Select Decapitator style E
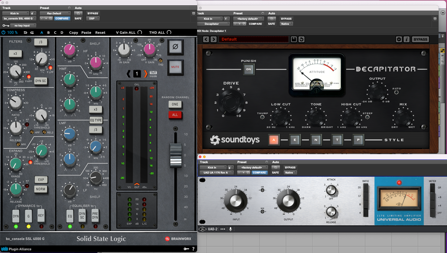The width and height of the screenshot is (447, 253). pyautogui.click(x=295, y=140)
